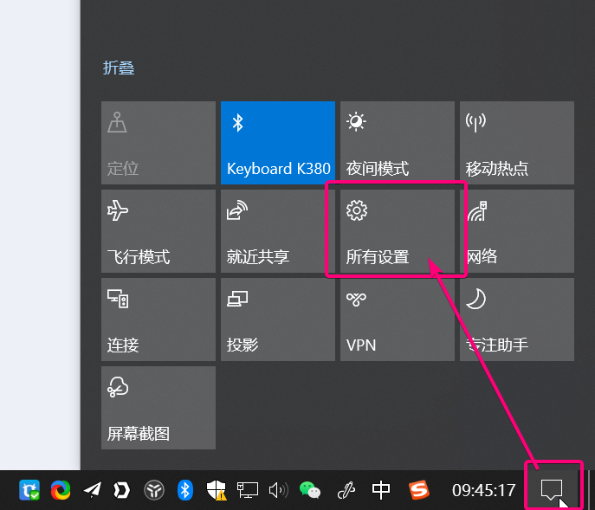
Task: Click the blue app icon with green check in tray
Action: tap(29, 490)
